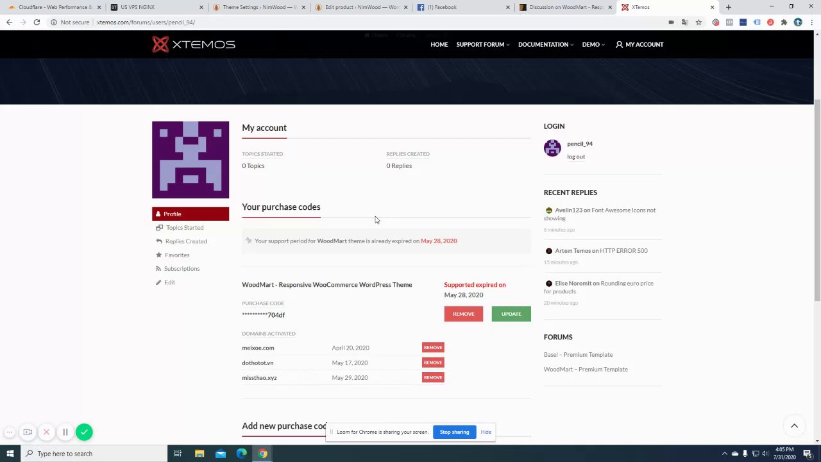This screenshot has height=462, width=821.
Task: Open Task View on the taskbar
Action: 178,454
